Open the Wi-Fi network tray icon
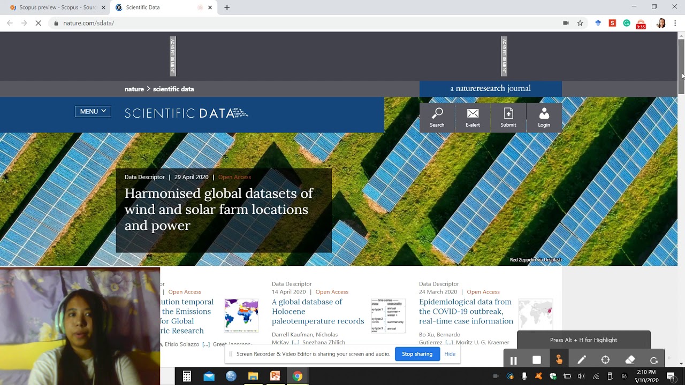The width and height of the screenshot is (685, 385). pos(596,376)
